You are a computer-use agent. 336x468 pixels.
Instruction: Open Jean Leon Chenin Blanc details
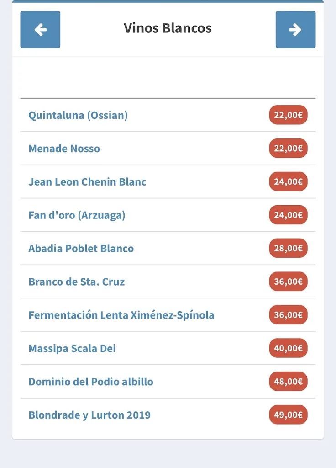[88, 182]
